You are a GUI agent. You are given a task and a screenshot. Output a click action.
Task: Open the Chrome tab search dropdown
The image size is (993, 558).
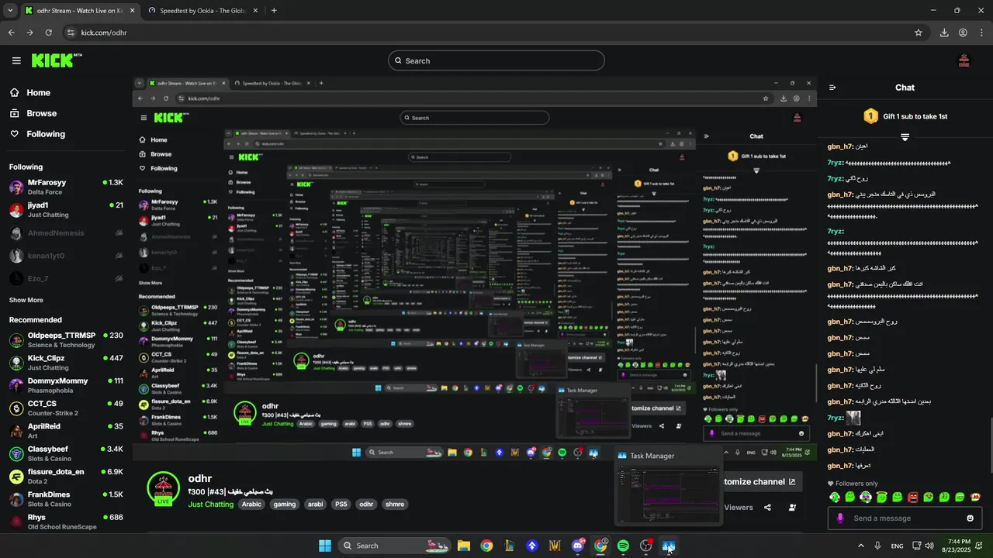point(10,11)
